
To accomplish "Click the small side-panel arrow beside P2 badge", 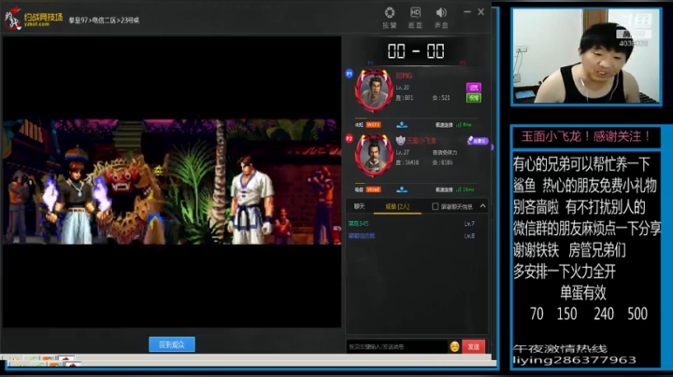I will pos(492,147).
